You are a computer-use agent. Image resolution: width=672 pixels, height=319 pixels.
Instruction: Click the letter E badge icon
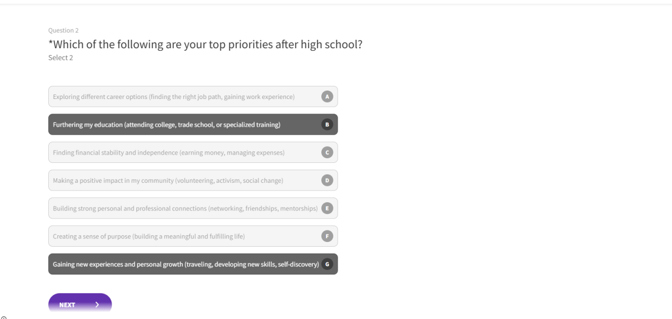pos(327,208)
